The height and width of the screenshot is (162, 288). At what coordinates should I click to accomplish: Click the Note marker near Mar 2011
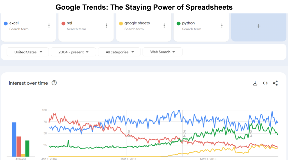[129, 133]
